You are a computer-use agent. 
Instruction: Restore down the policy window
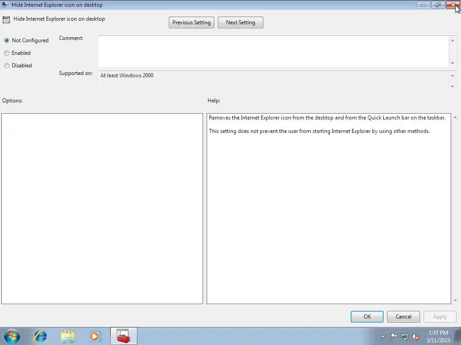(438, 5)
